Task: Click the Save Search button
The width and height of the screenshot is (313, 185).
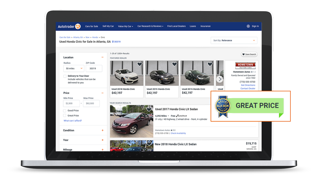Action: (249, 54)
